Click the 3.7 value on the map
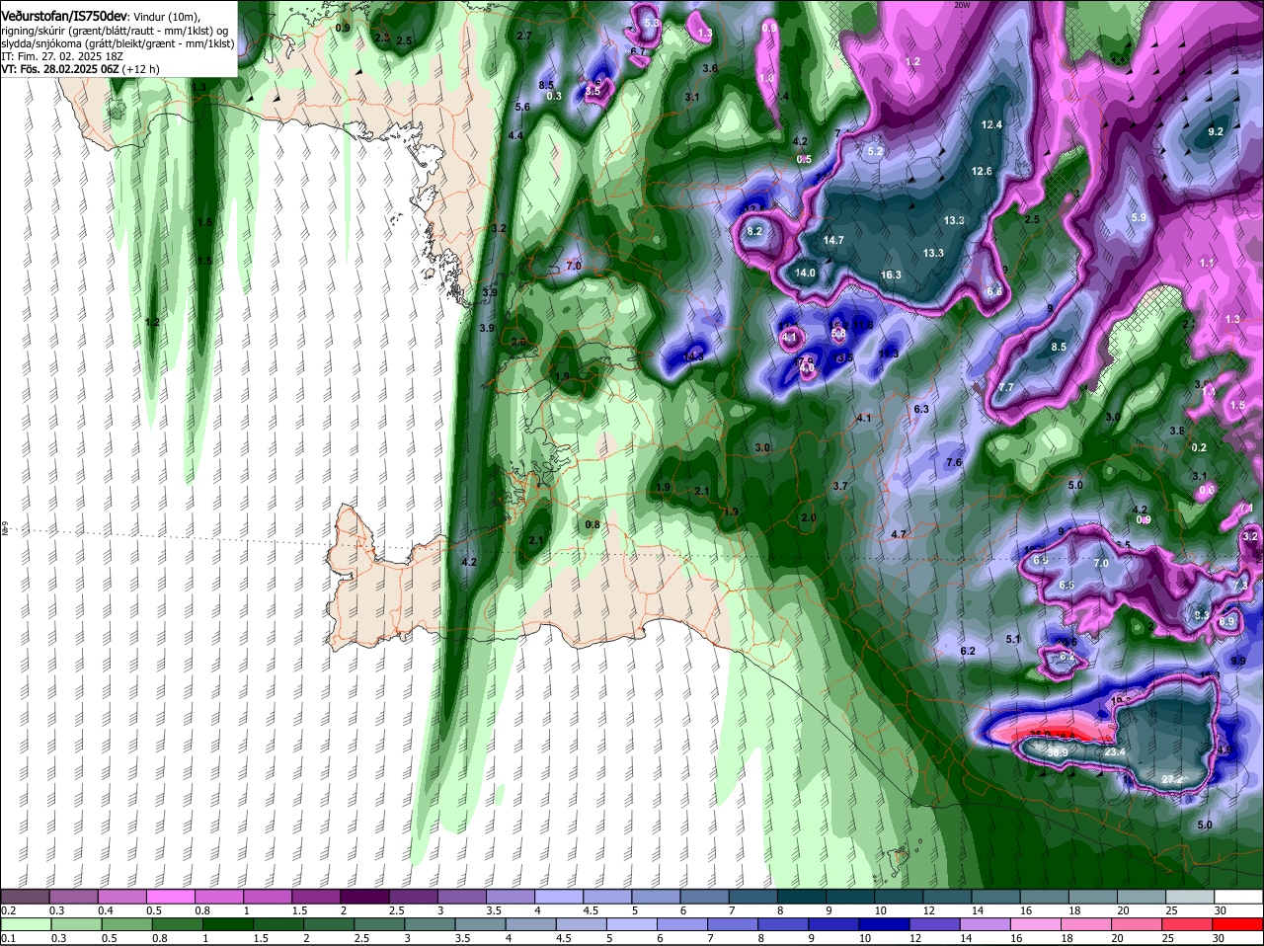The height and width of the screenshot is (946, 1264). coord(840,486)
